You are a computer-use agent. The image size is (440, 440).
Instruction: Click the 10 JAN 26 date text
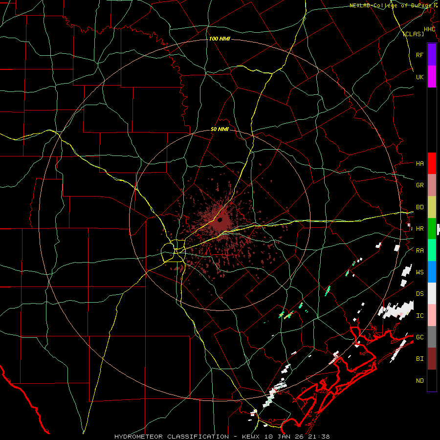(x=284, y=437)
